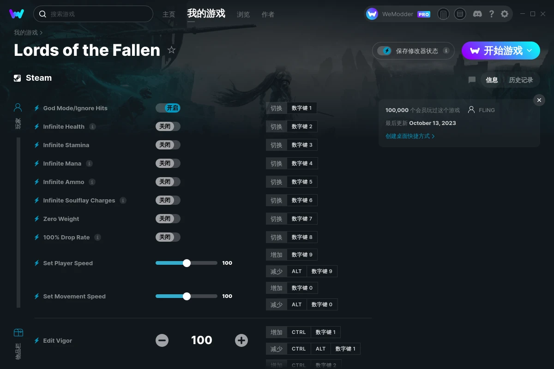This screenshot has height=369, width=554.
Task: Click the Set Player Speed slider handle
Action: (x=187, y=263)
